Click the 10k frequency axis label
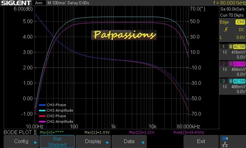The image size is (246, 148). (x=153, y=126)
